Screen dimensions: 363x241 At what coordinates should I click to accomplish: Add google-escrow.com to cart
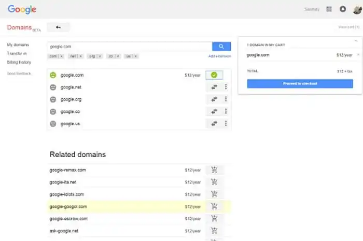point(214,219)
